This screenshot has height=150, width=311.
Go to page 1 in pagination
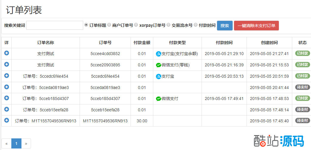[16, 143]
